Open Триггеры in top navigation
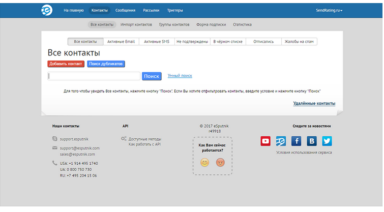The image size is (384, 212). 175,10
